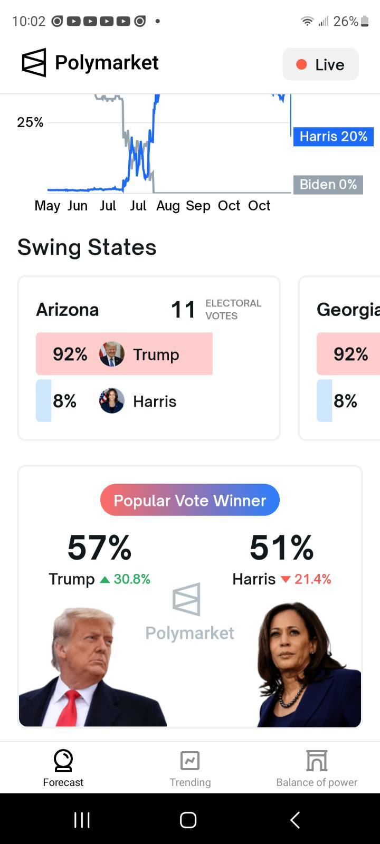Select the Biden 0% chart label
This screenshot has height=844, width=380.
click(x=328, y=185)
